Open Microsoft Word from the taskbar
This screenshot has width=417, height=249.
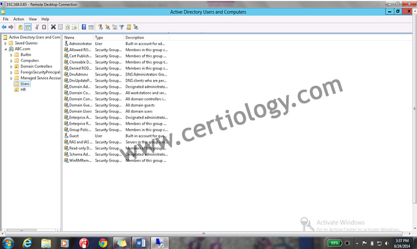coord(141,243)
